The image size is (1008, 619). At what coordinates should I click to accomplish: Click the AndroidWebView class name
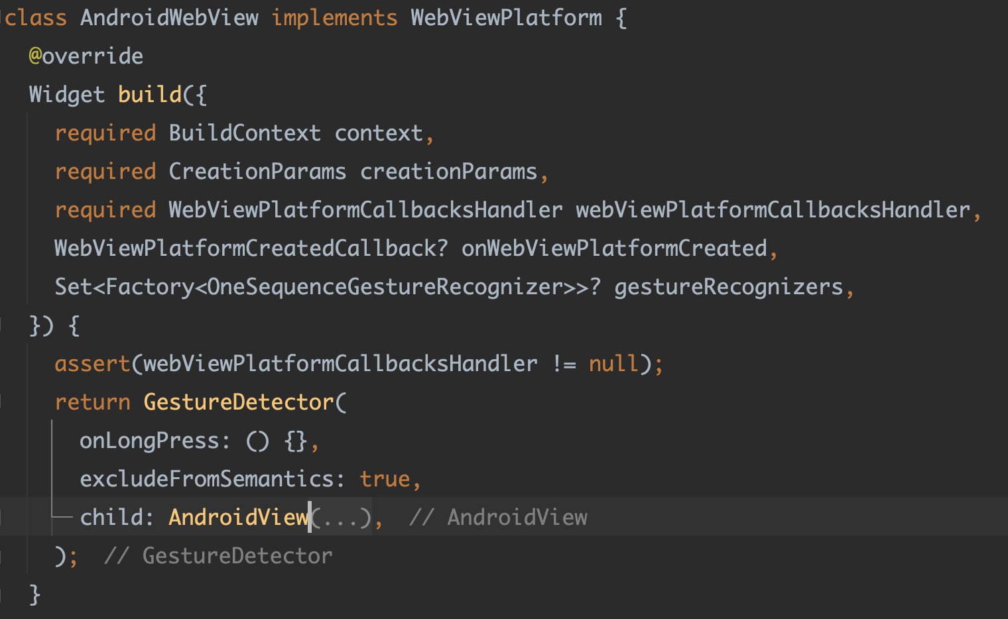169,18
